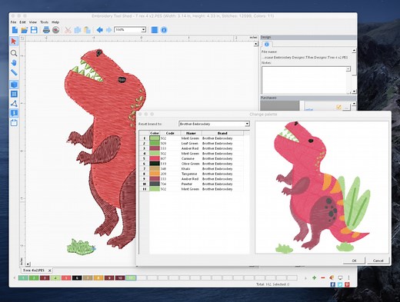Select color stop 6 black in bottom color bar
Screen dimensions: 400x302
tap(77, 278)
